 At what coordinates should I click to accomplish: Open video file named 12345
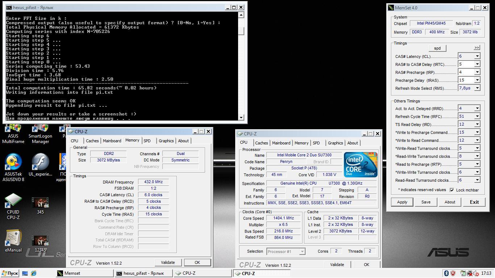(40, 244)
